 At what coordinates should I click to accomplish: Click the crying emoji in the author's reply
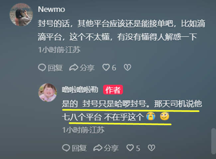151,116
